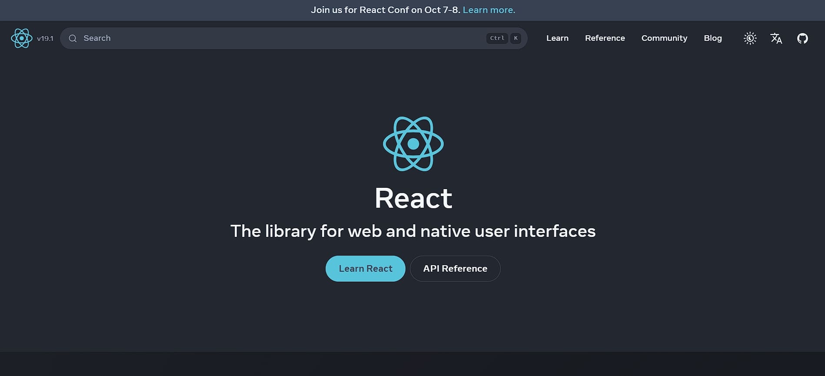Click the K keyboard shortcut badge
Viewport: 825px width, 376px height.
pyautogui.click(x=516, y=38)
